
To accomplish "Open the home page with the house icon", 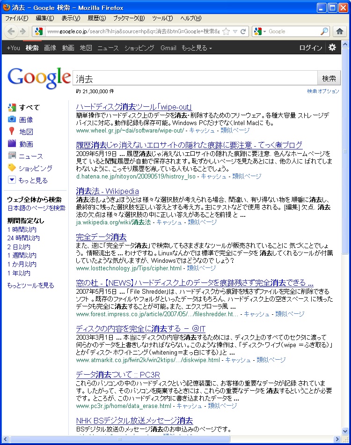I will coord(340,31).
